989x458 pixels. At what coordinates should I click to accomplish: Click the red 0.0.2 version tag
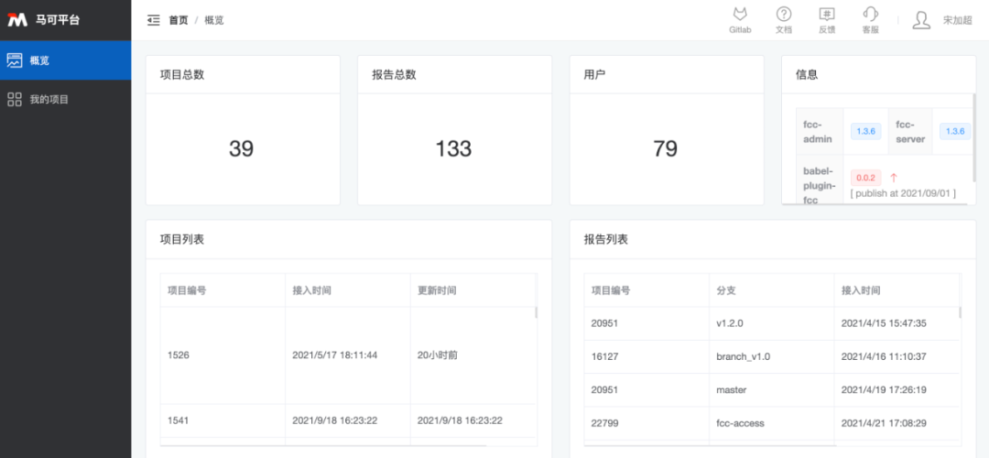pyautogui.click(x=865, y=178)
